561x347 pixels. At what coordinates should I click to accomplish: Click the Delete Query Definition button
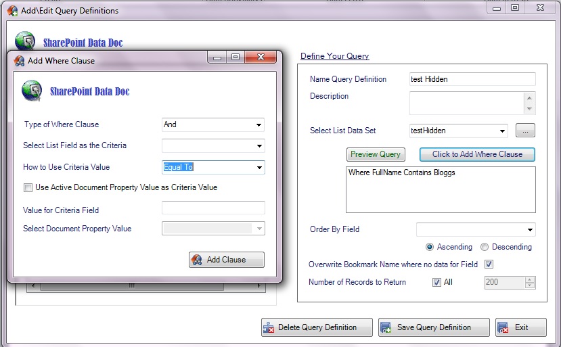[317, 327]
